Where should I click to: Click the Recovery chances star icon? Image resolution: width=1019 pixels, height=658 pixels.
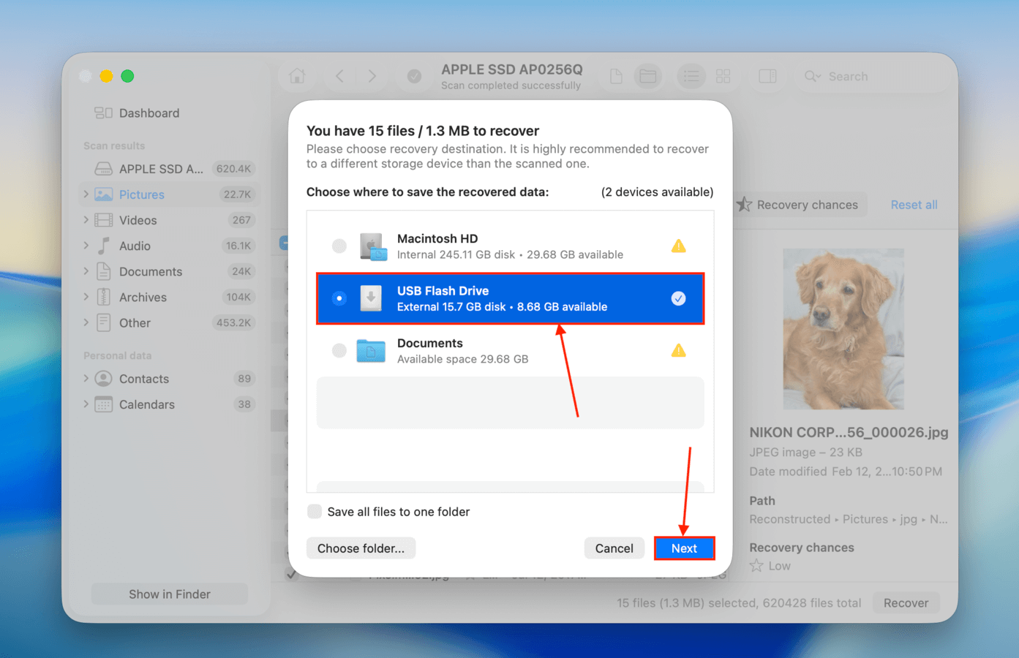[x=744, y=205]
